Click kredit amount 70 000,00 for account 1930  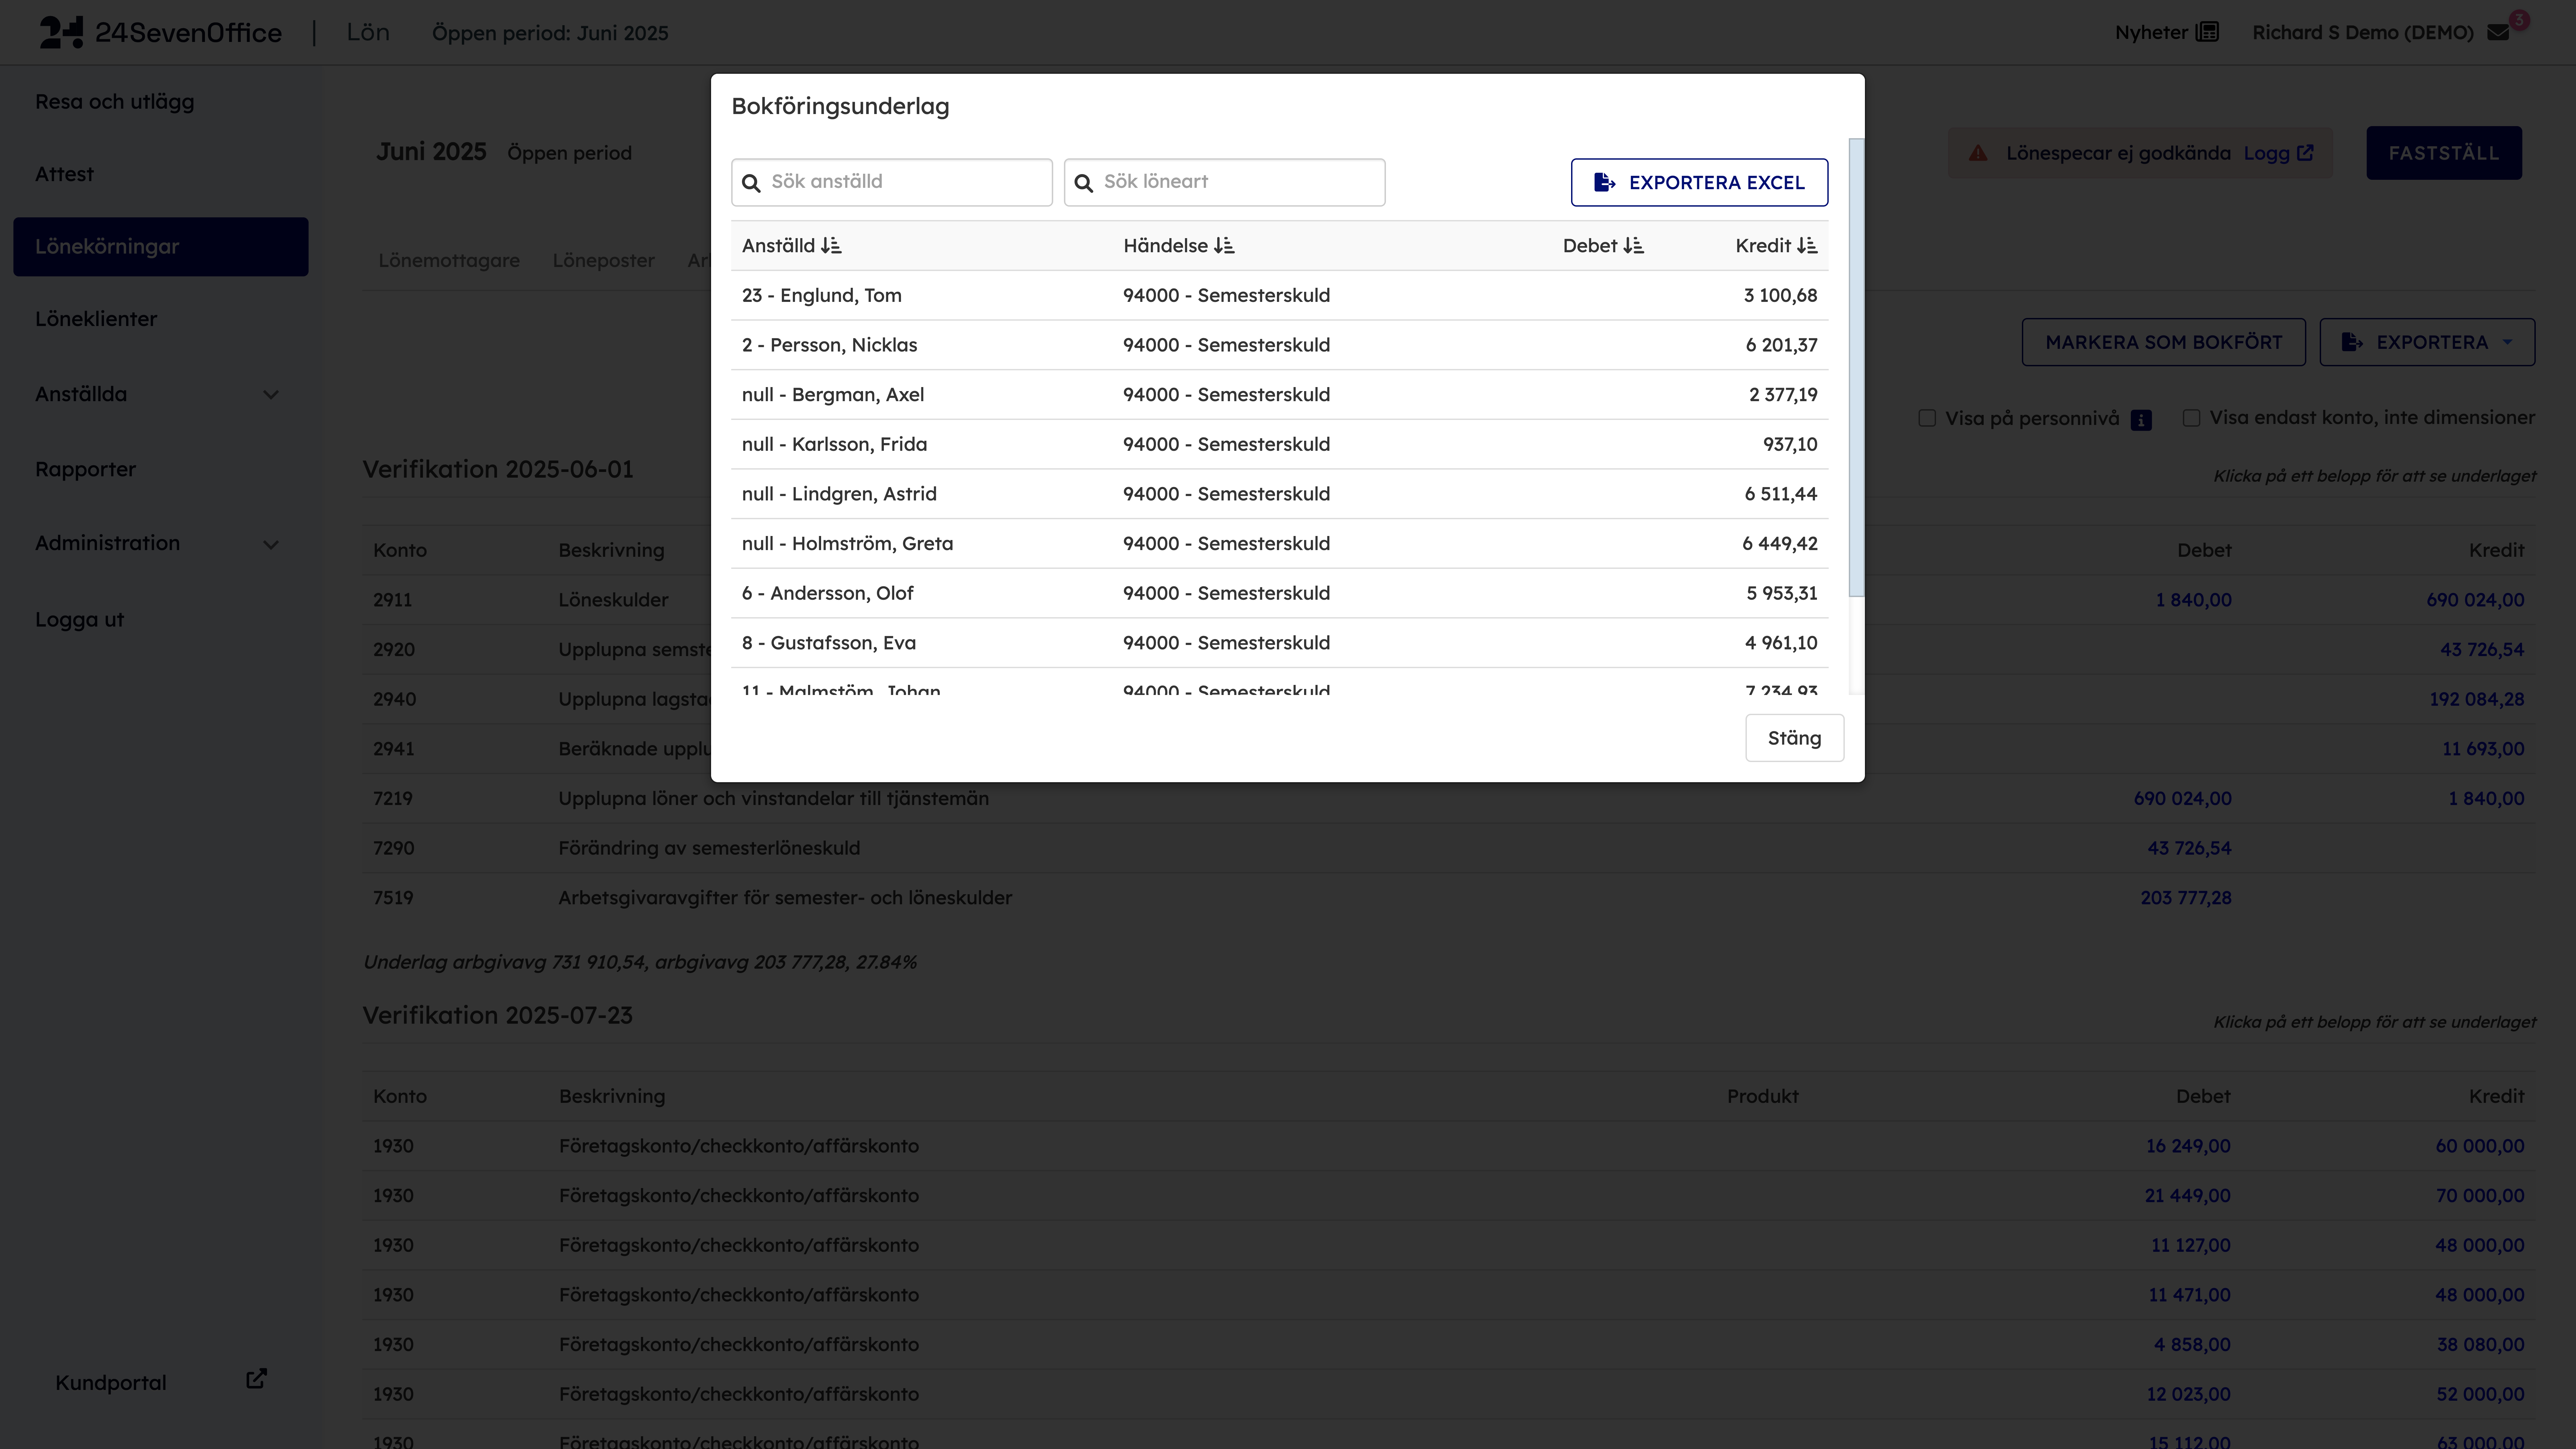coord(2480,1196)
